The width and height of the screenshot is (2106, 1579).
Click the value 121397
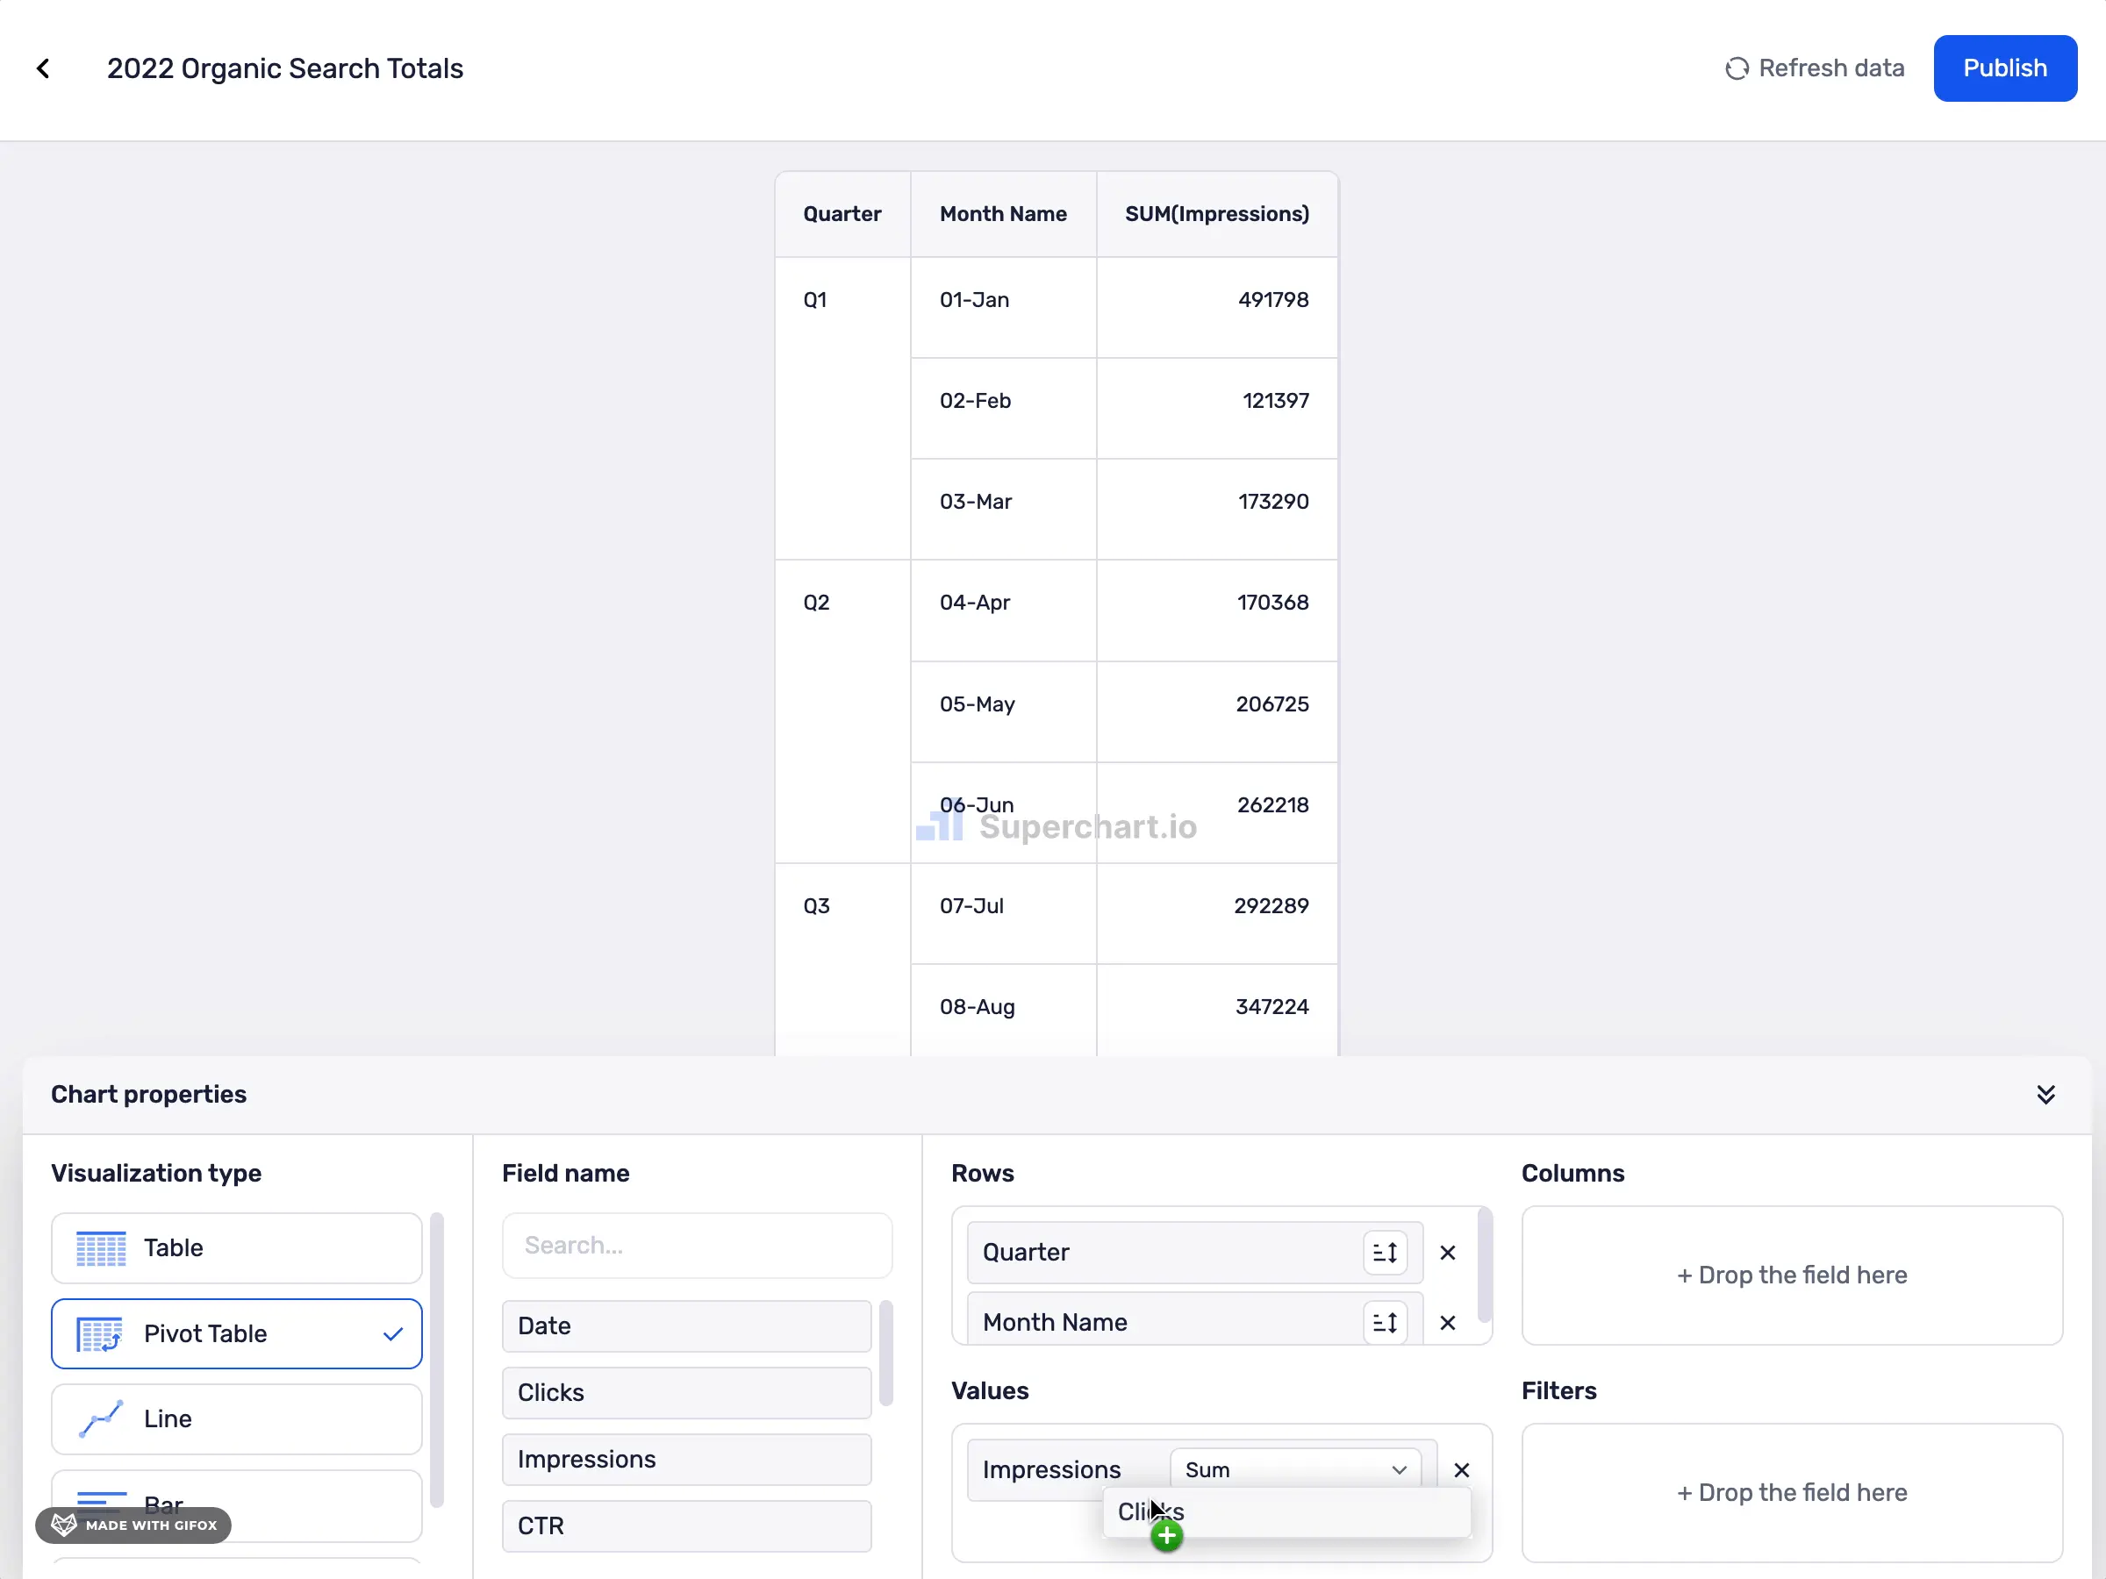point(1275,401)
